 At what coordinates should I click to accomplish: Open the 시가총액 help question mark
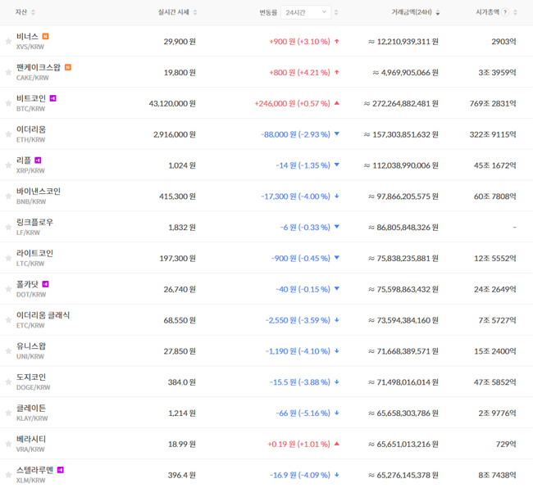pyautogui.click(x=505, y=12)
